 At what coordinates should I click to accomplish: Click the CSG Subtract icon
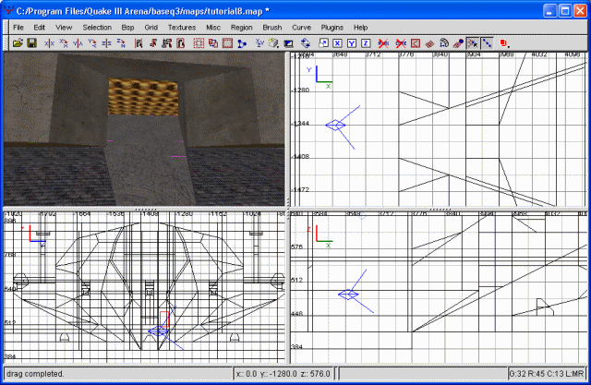click(x=199, y=43)
